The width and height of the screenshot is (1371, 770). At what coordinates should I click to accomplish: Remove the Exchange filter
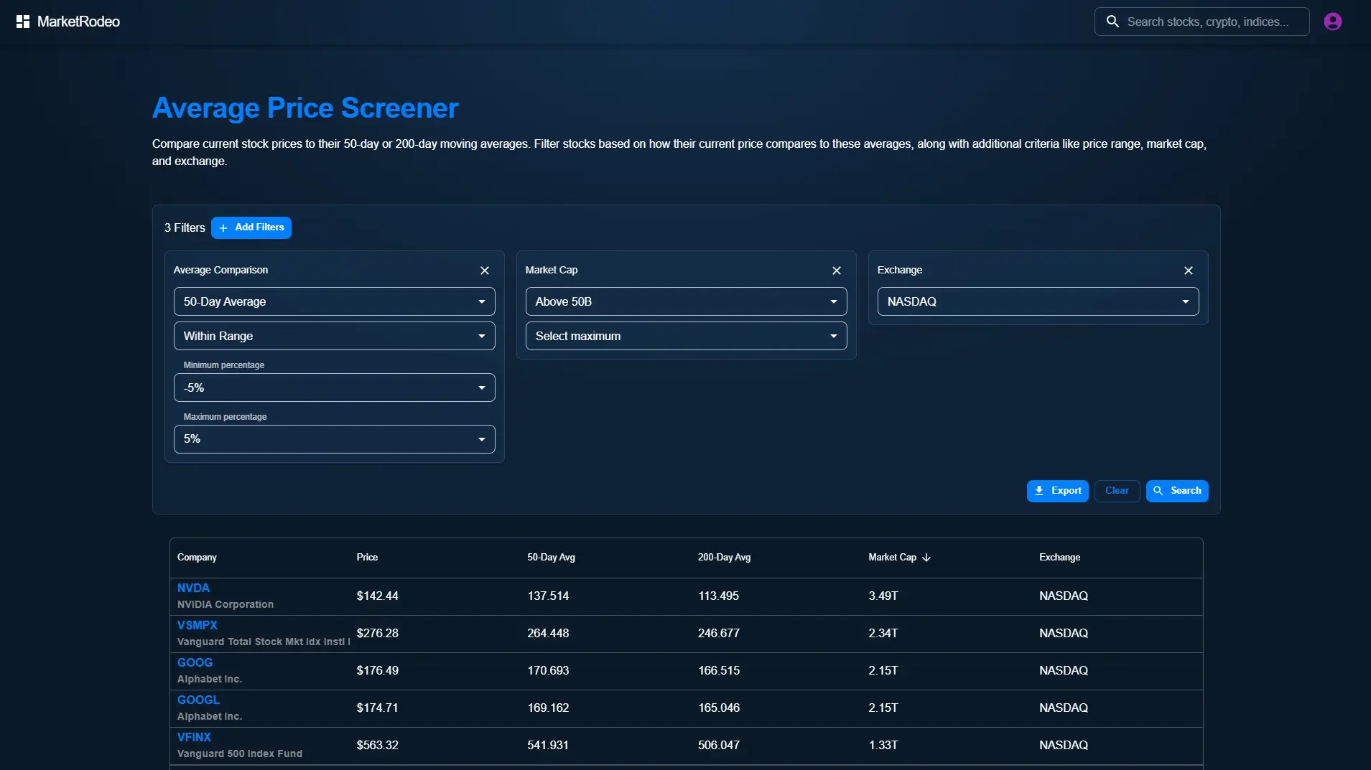[1189, 271]
